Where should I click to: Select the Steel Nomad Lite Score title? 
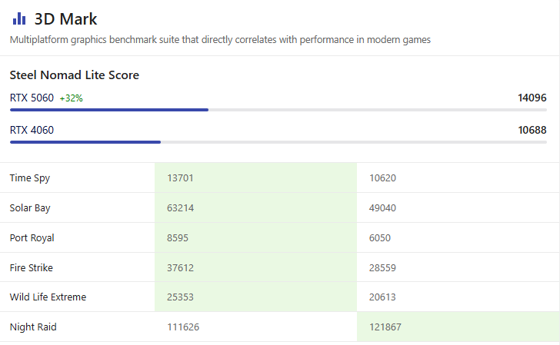pyautogui.click(x=74, y=75)
